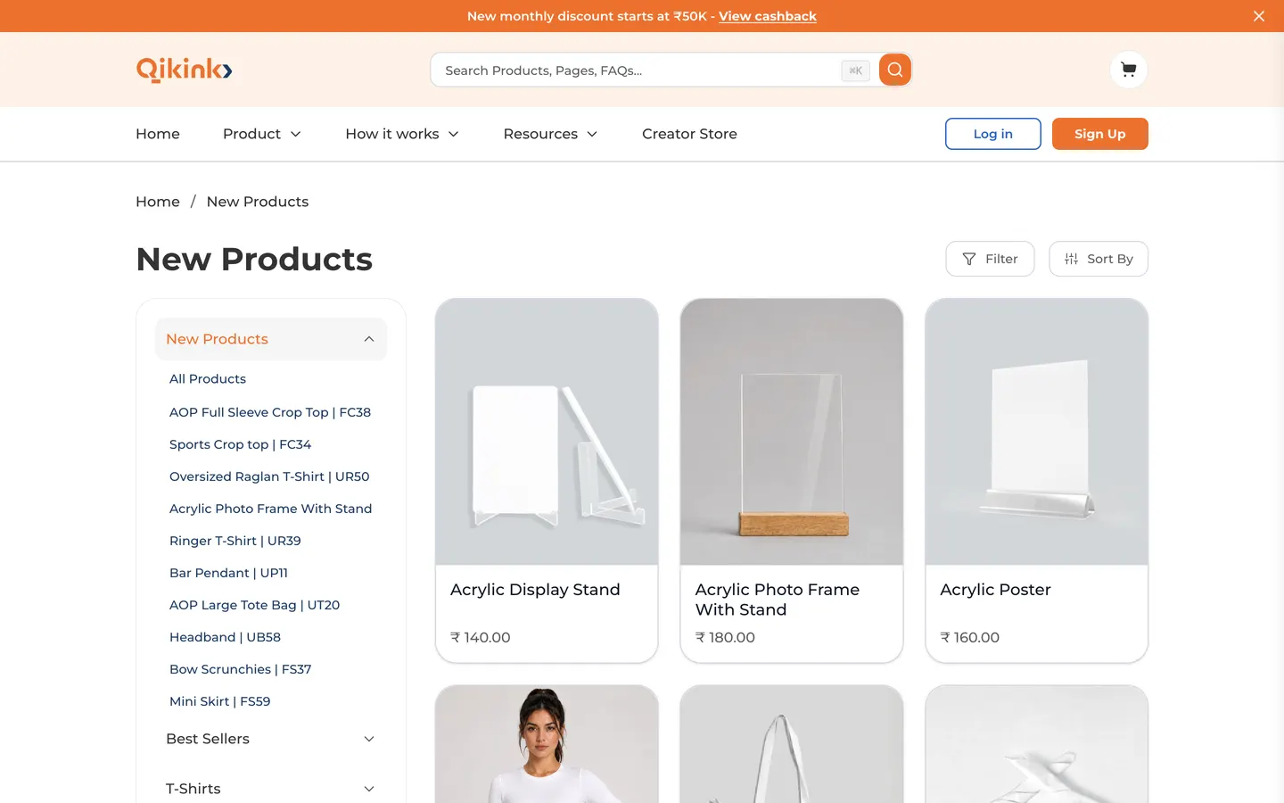Go to Home in navigation bar

(x=158, y=134)
